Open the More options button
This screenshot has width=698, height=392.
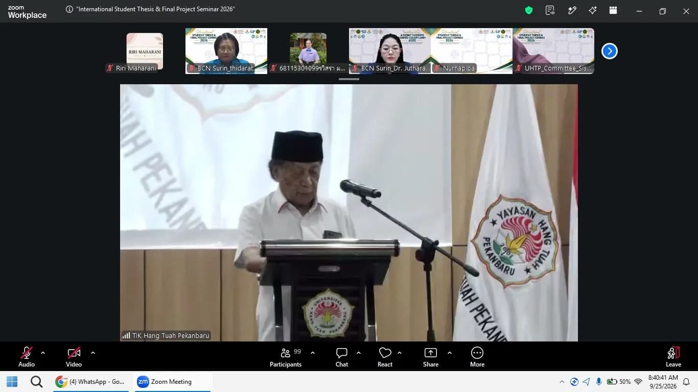tap(477, 356)
